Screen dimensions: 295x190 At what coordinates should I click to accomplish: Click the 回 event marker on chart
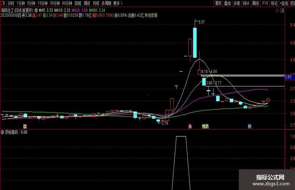click(x=25, y=126)
